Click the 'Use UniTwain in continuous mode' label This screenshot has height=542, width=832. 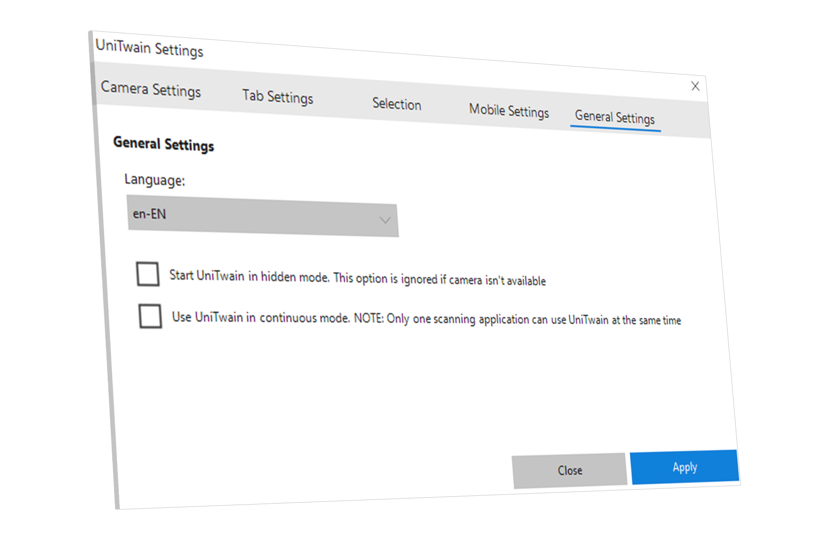click(x=260, y=317)
